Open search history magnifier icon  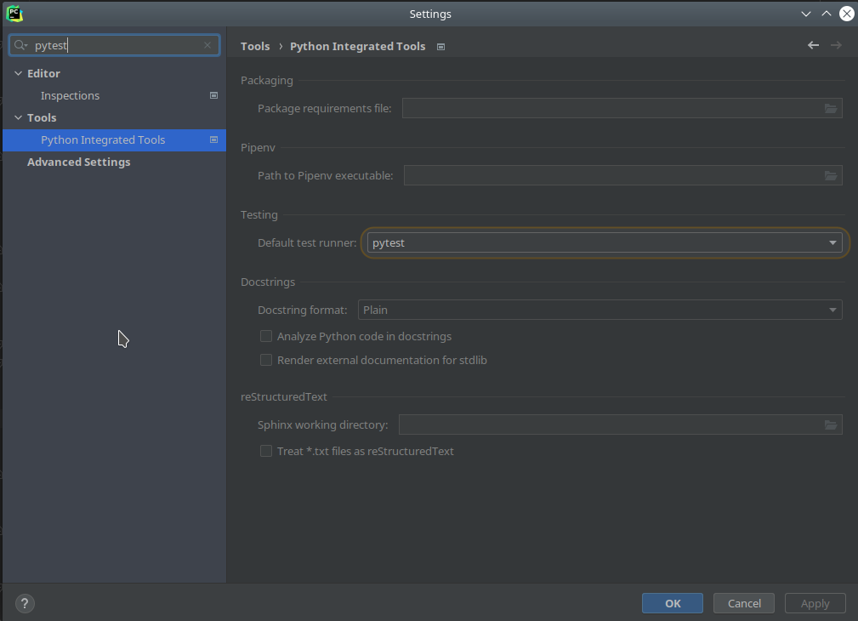point(20,45)
